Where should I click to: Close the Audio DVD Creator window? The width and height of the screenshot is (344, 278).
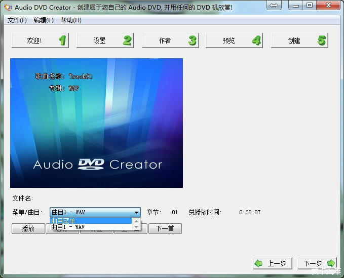[x=328, y=5]
